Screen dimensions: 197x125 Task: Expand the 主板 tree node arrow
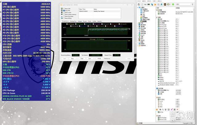138,23
